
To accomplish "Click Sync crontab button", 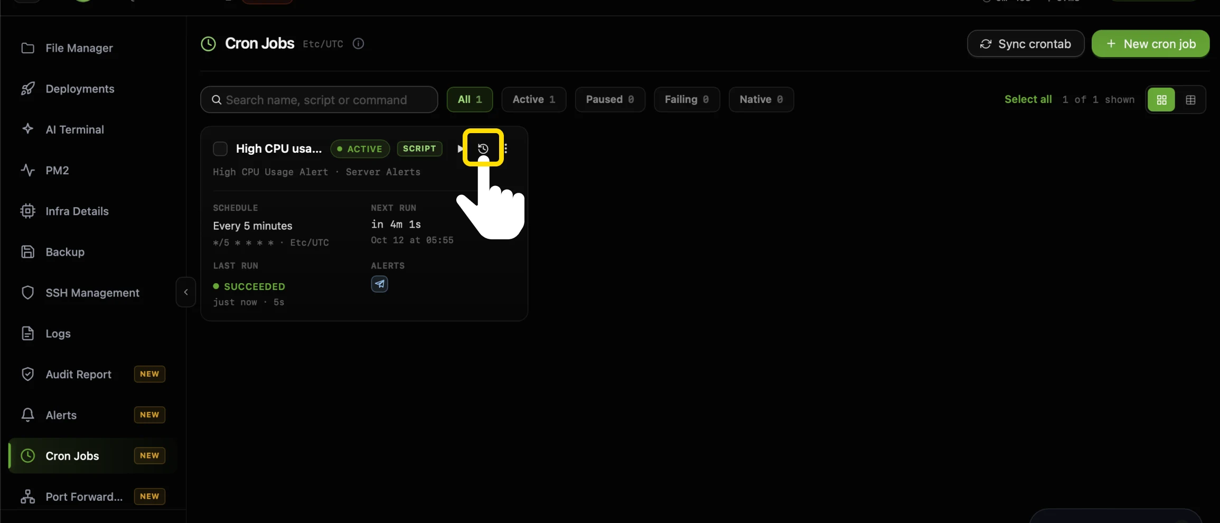I will point(1026,44).
